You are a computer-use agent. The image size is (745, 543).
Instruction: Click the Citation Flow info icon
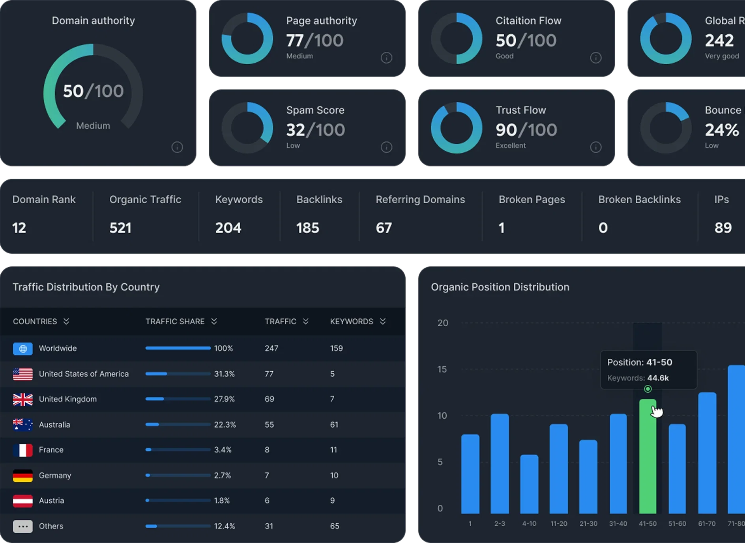coord(595,58)
